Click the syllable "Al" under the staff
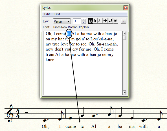The width and height of the screenshot is (167, 131). coord(94,126)
